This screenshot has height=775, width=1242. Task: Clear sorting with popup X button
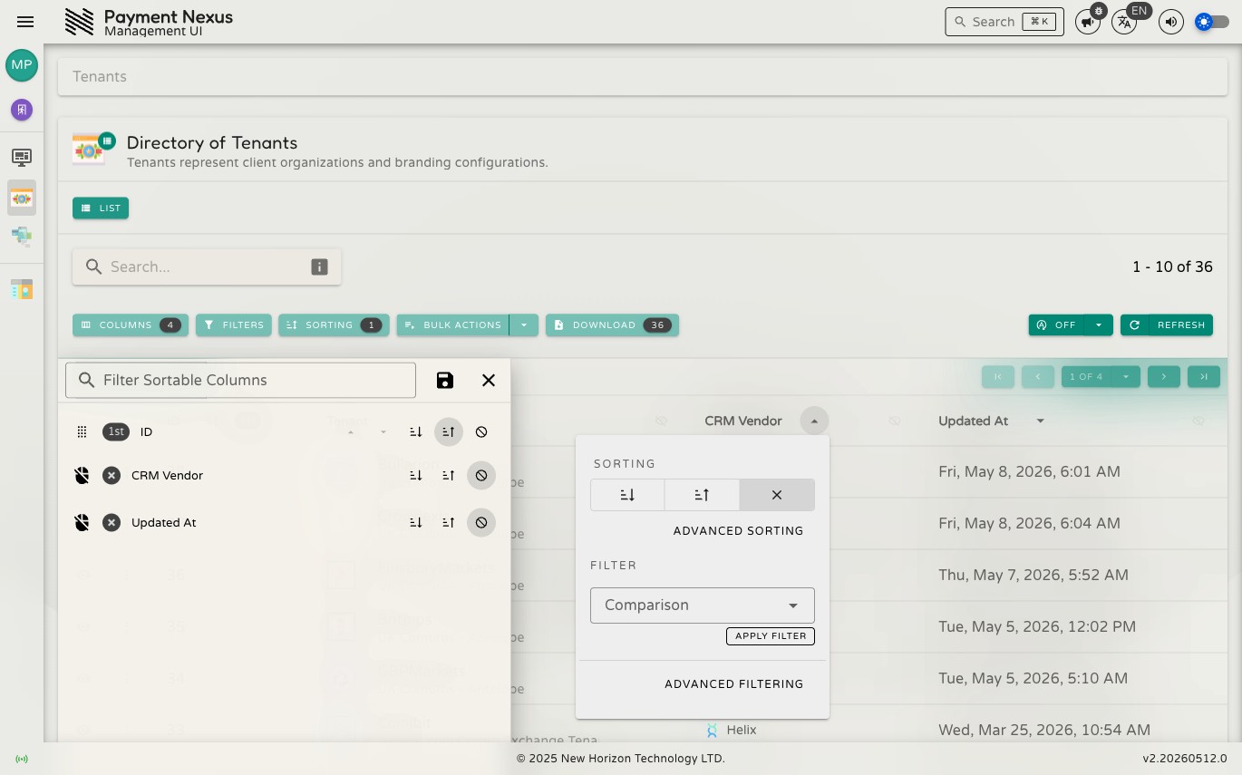(777, 495)
